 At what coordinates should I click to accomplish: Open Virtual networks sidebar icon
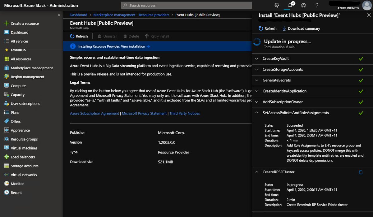7,175
